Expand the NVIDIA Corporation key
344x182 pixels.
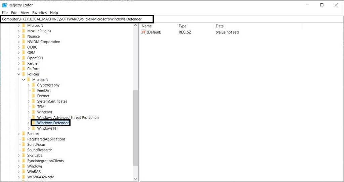tap(19, 42)
